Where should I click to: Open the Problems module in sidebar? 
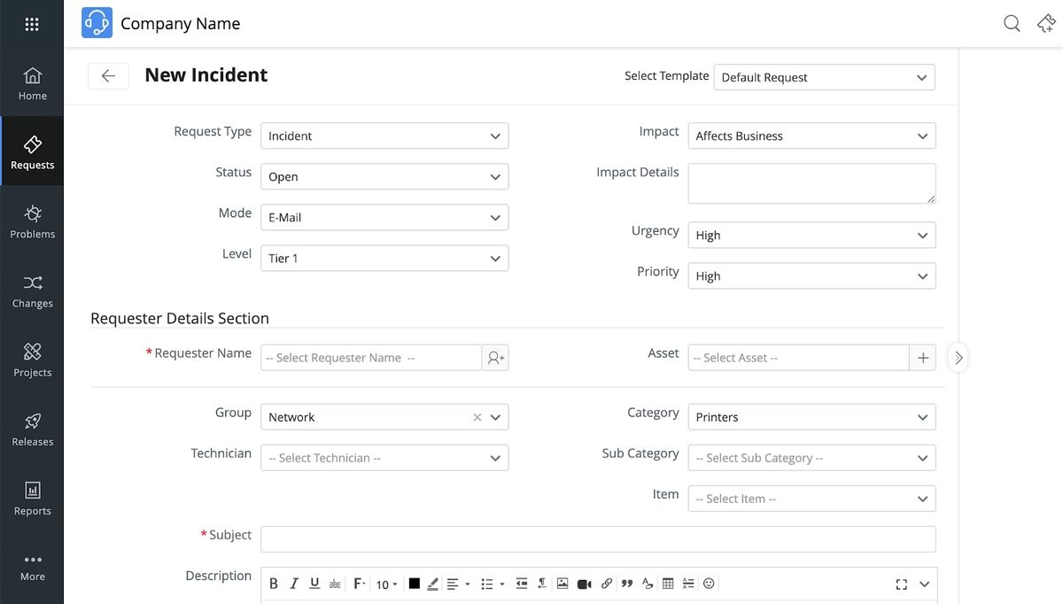[32, 221]
